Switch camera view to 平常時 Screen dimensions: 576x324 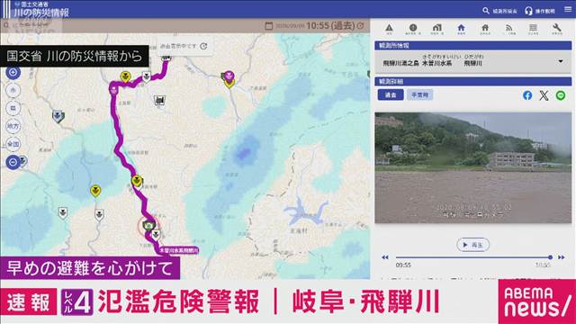[x=419, y=94]
